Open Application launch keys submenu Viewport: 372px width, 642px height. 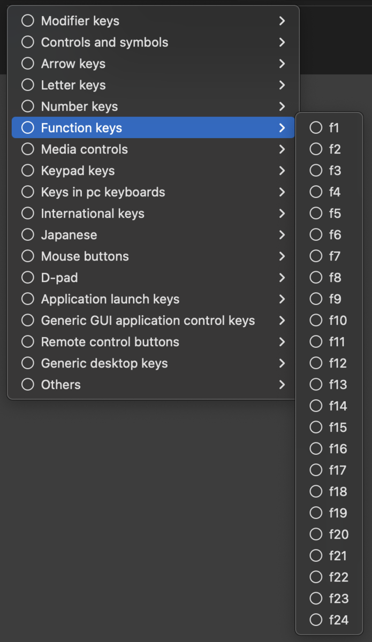click(x=153, y=299)
